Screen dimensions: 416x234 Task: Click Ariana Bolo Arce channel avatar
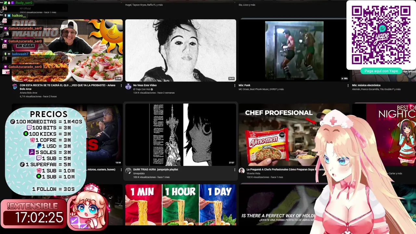click(x=15, y=86)
